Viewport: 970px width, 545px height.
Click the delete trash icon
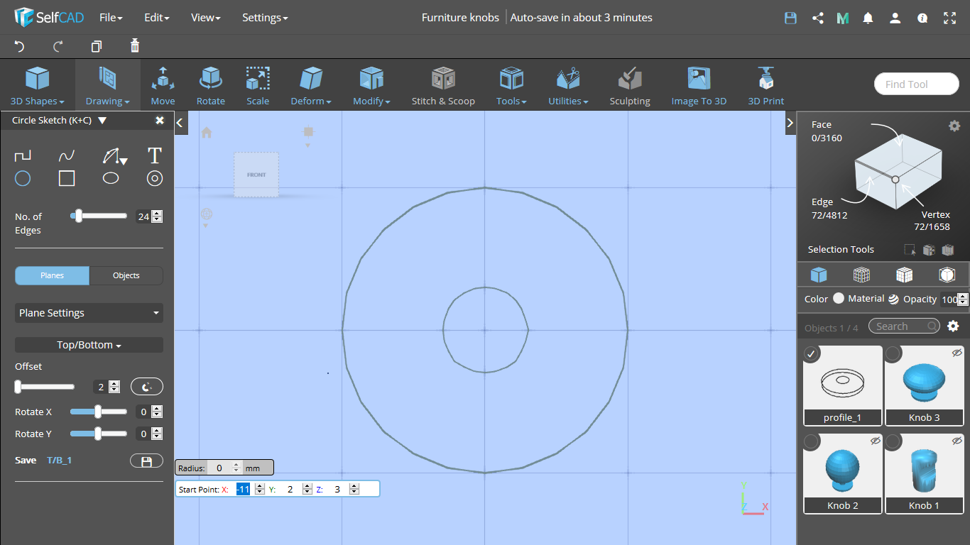(x=135, y=46)
